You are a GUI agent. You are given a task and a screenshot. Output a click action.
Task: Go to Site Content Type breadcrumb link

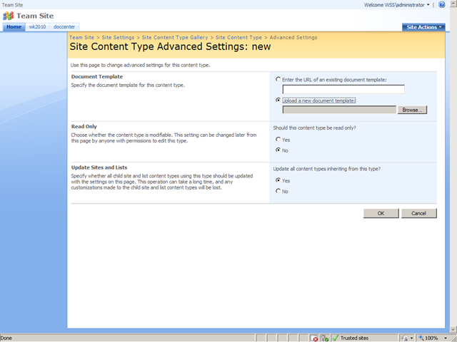click(x=238, y=37)
